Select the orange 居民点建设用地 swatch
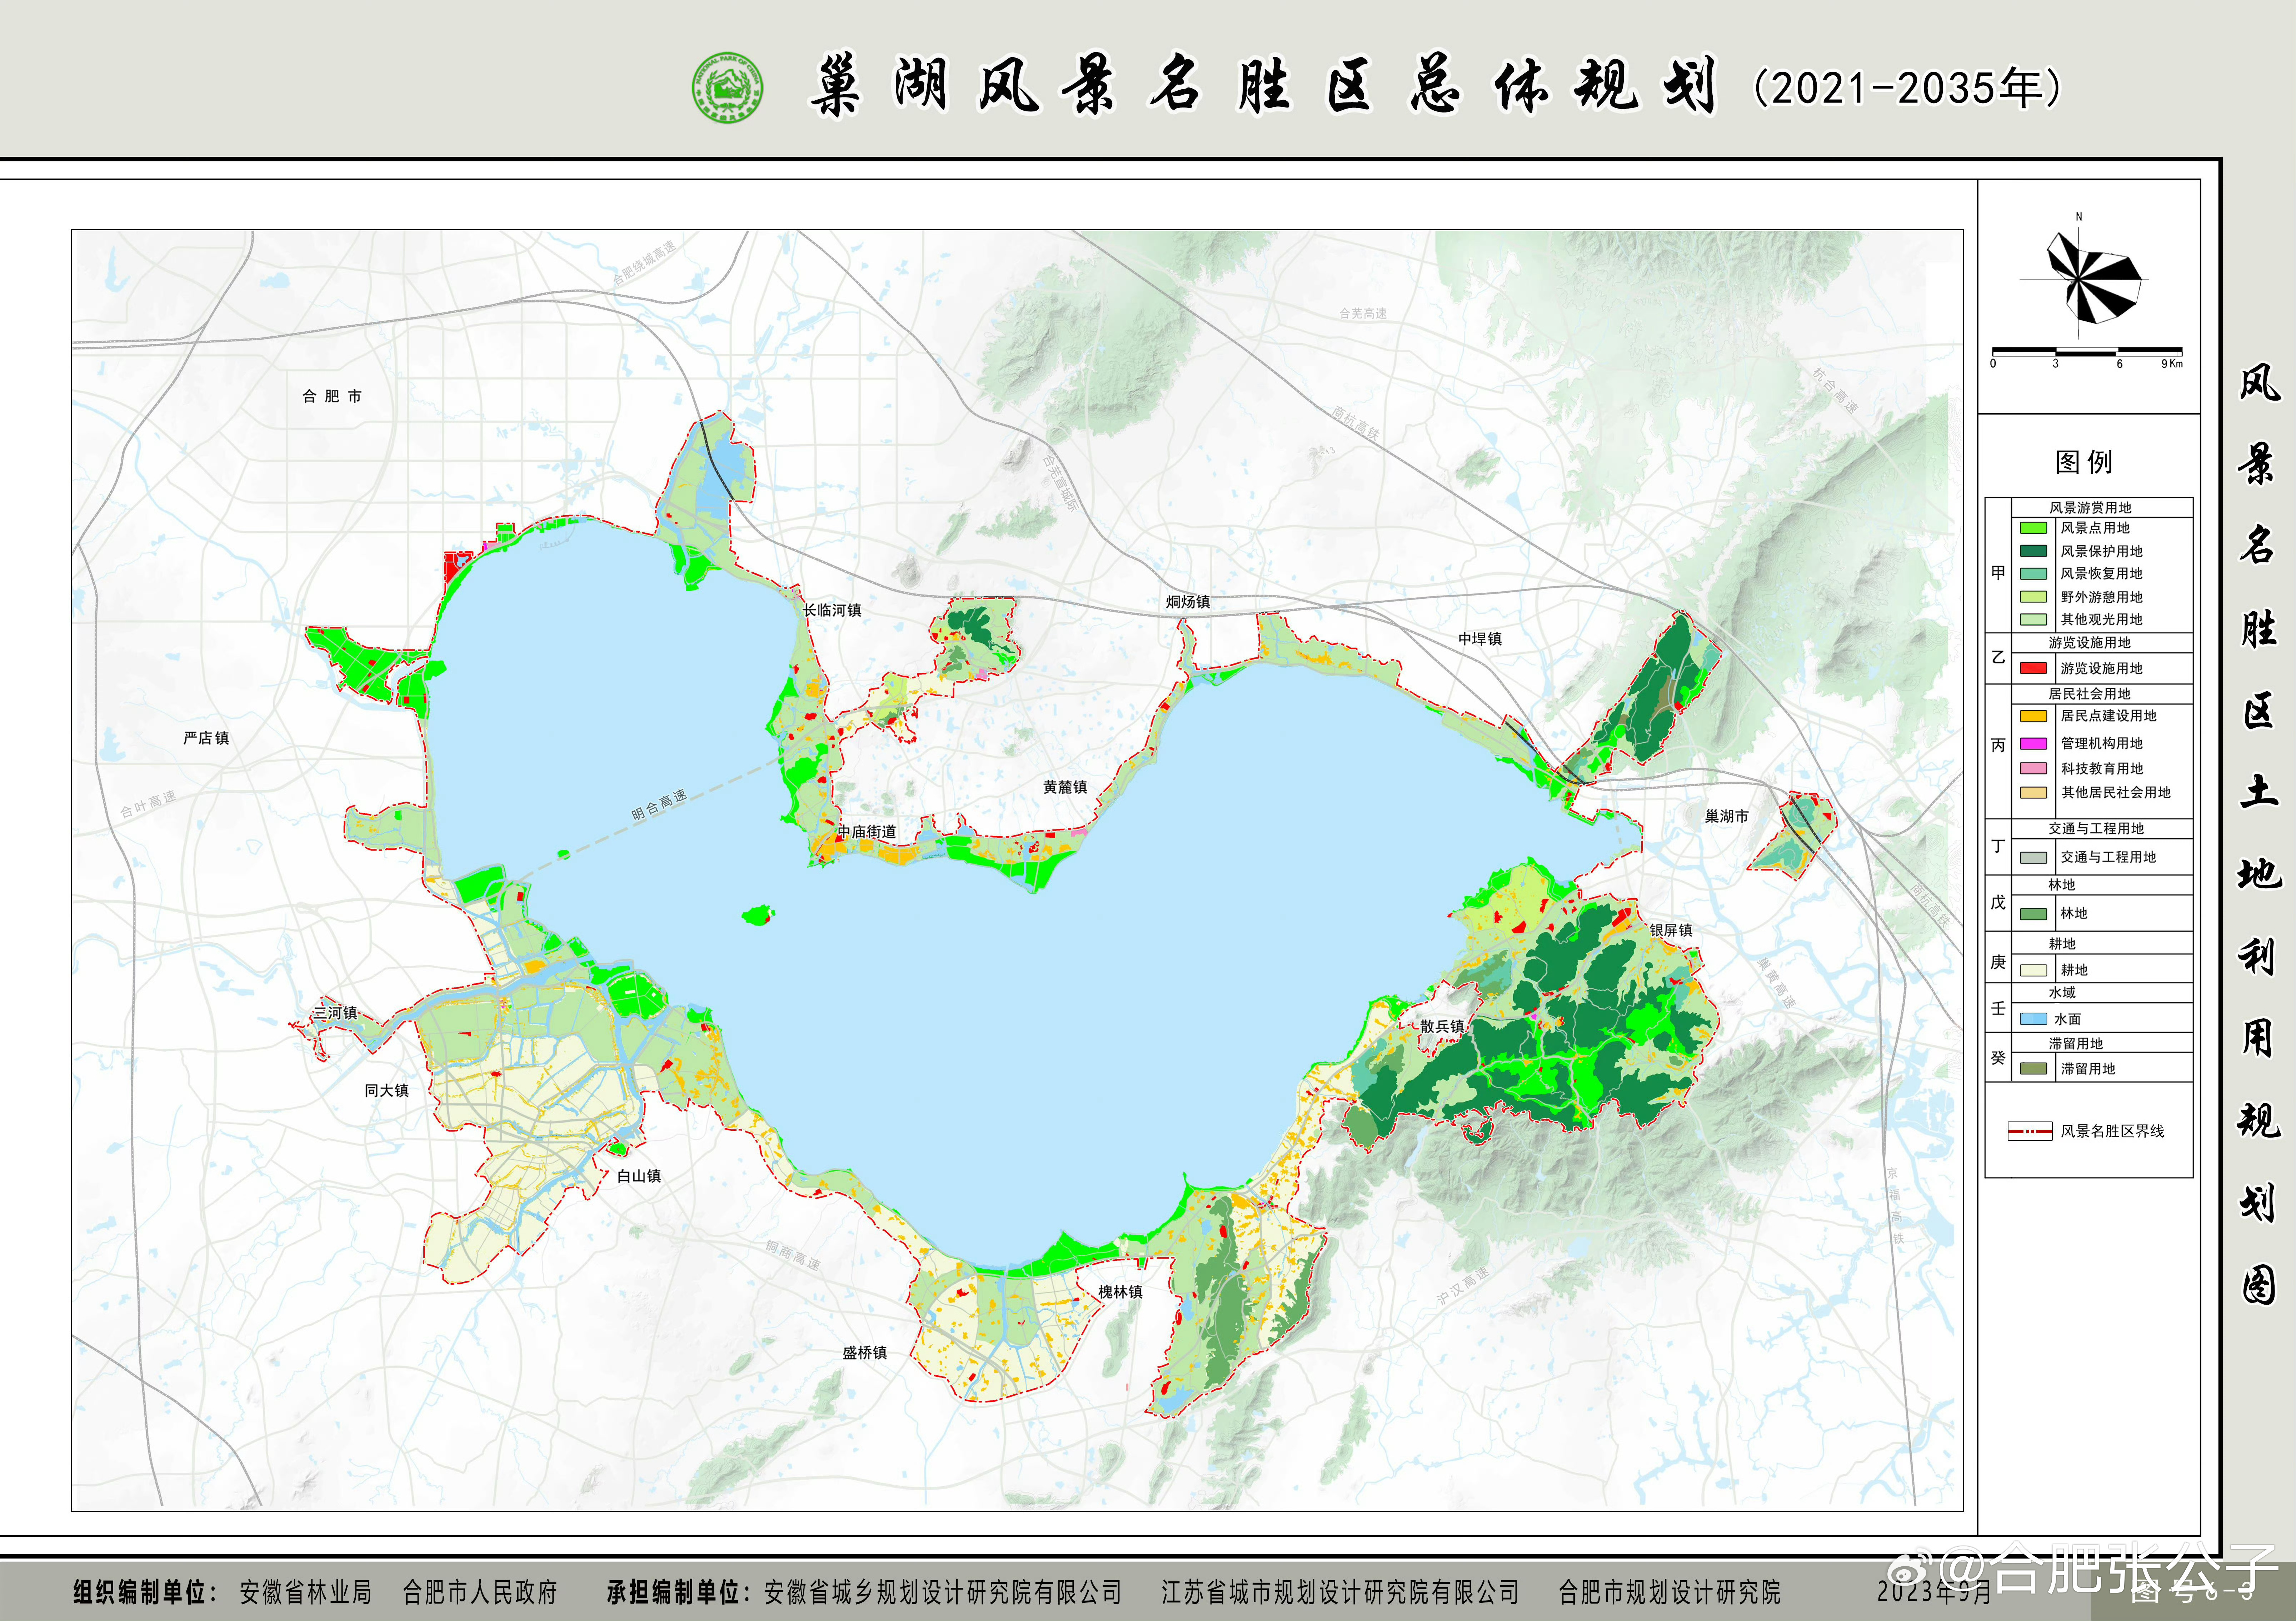 pos(2033,716)
